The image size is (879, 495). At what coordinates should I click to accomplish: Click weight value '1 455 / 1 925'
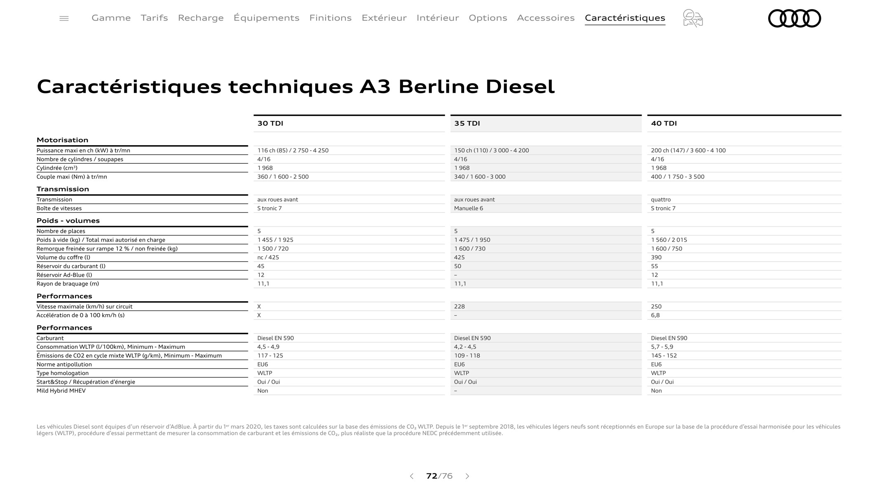(x=275, y=240)
